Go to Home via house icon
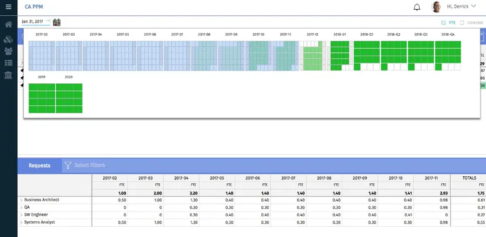Screen dimensions: 486x237 9,24
